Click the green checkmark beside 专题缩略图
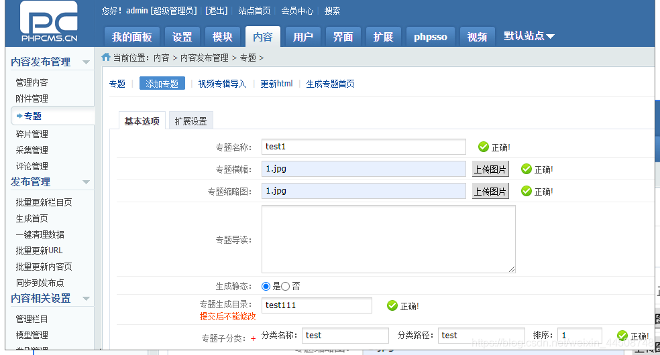 (526, 191)
